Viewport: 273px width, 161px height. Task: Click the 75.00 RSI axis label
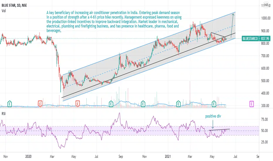[265, 119]
